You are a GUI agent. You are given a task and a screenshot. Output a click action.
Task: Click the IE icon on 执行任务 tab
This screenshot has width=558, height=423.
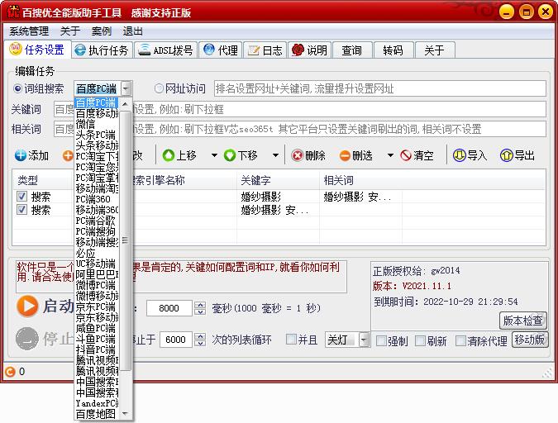(80, 50)
